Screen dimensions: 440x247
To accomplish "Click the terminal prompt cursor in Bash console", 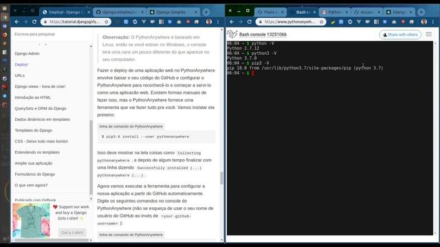I will point(252,73).
